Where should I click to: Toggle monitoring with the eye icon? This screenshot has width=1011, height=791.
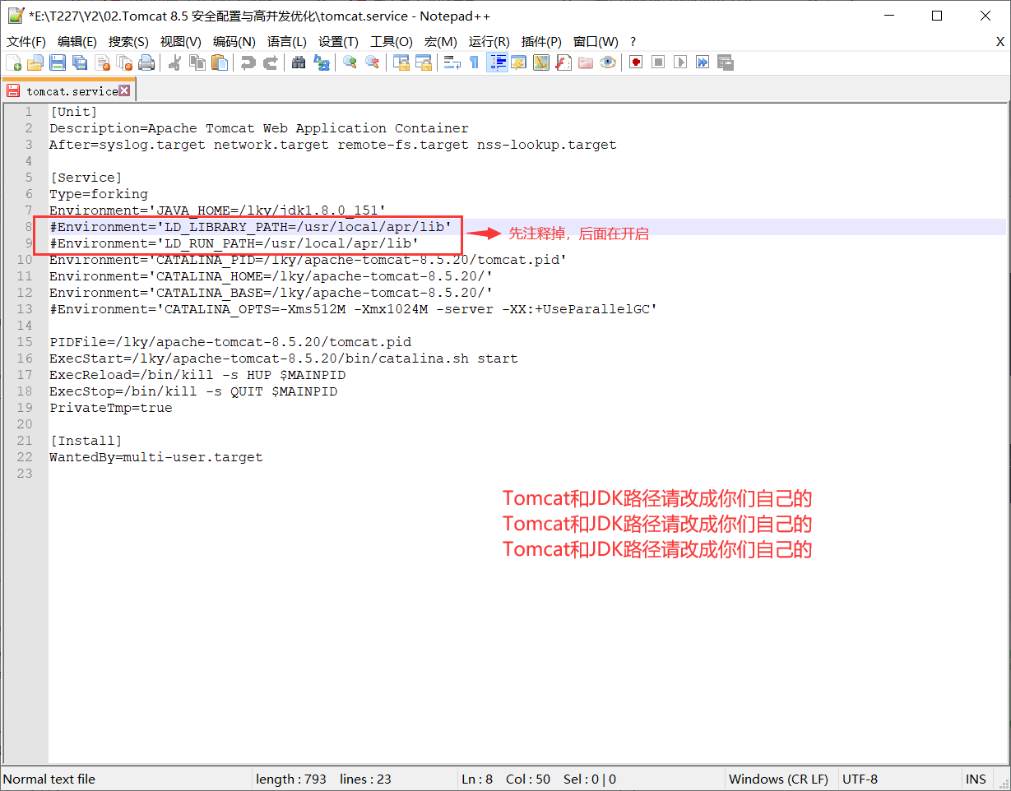point(608,62)
